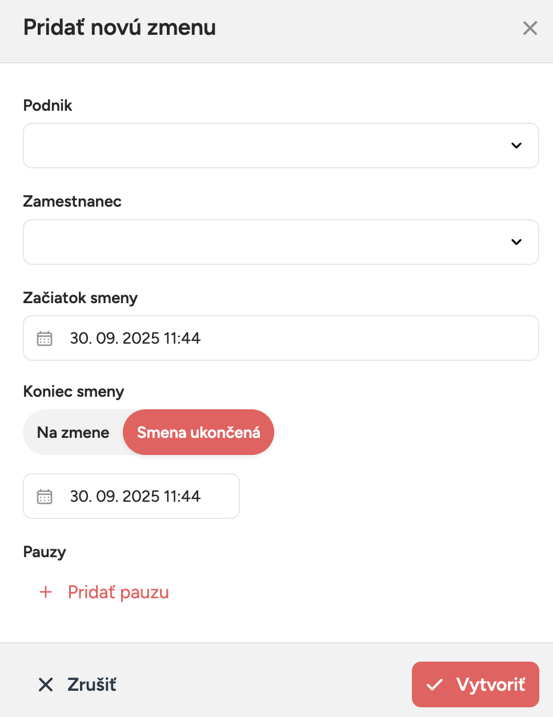Click the chevron arrow in Podnik field
Image resolution: width=553 pixels, height=717 pixels.
pos(516,146)
